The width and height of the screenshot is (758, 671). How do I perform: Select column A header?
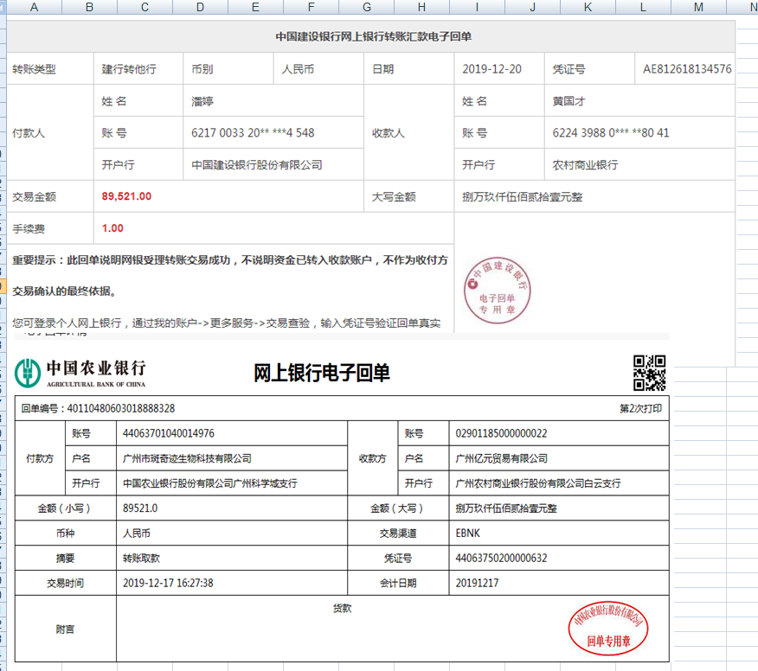[x=34, y=8]
